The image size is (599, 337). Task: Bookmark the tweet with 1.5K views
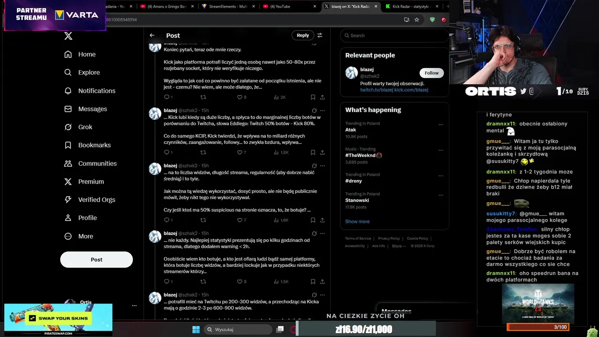click(313, 282)
